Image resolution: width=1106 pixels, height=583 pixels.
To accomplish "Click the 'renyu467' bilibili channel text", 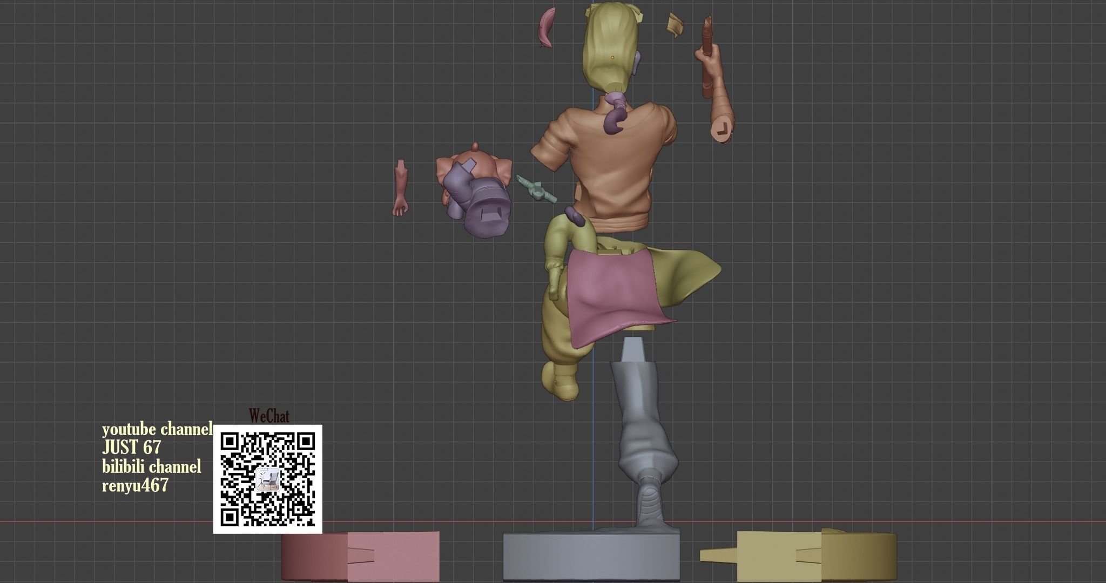I will [135, 485].
